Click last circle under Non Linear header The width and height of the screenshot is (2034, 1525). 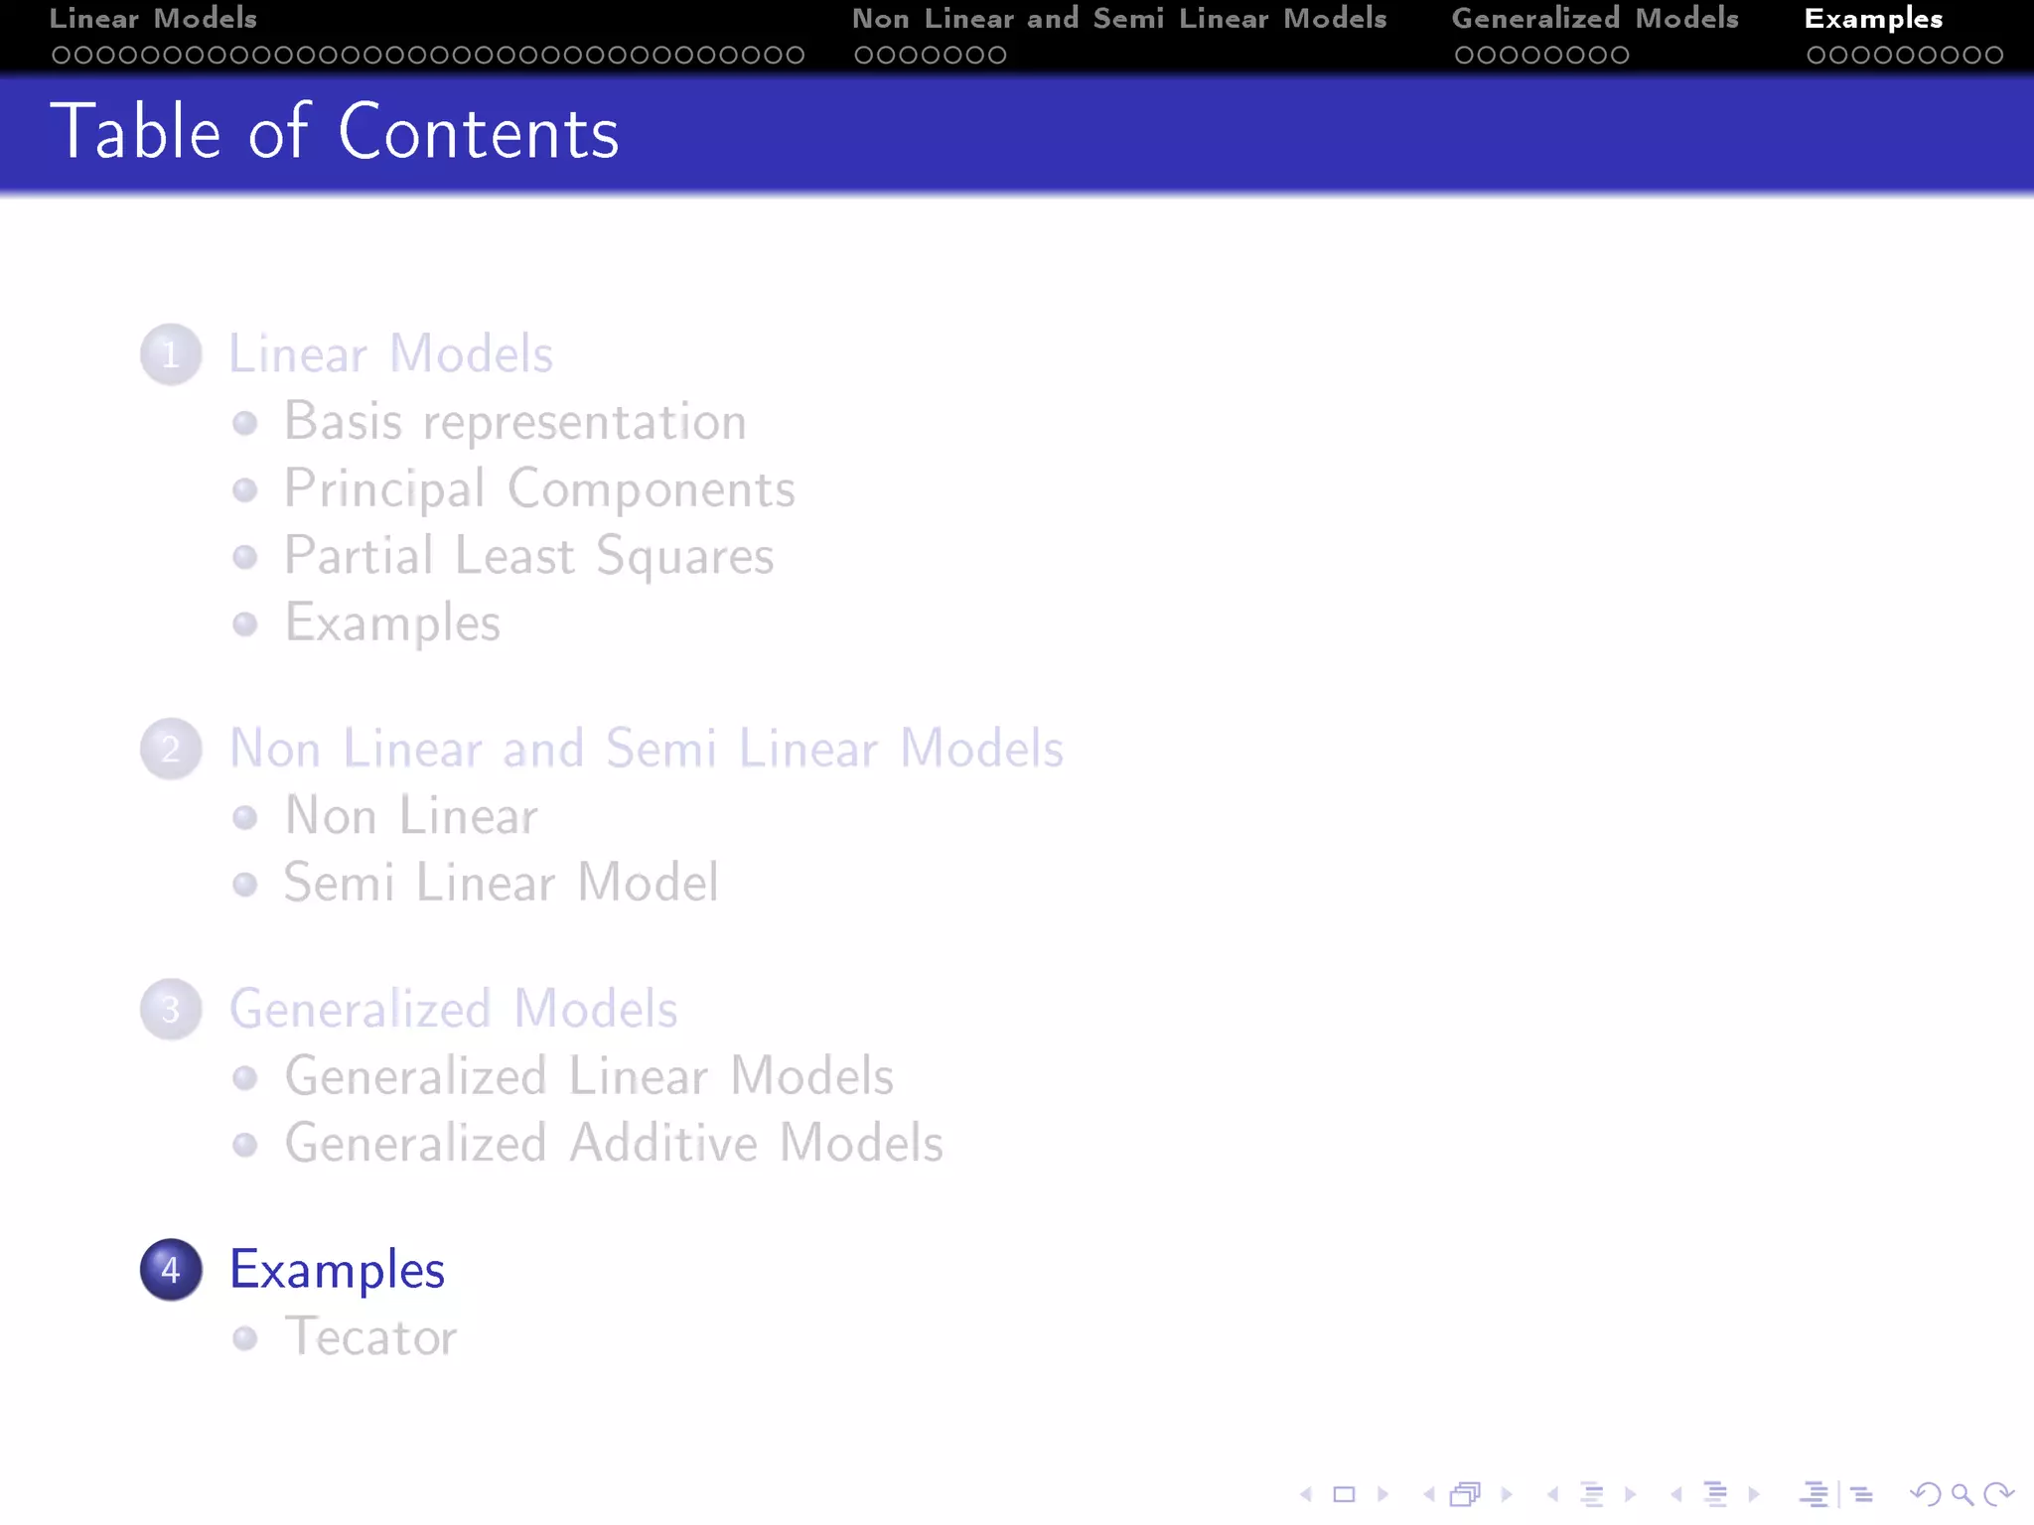click(x=997, y=56)
